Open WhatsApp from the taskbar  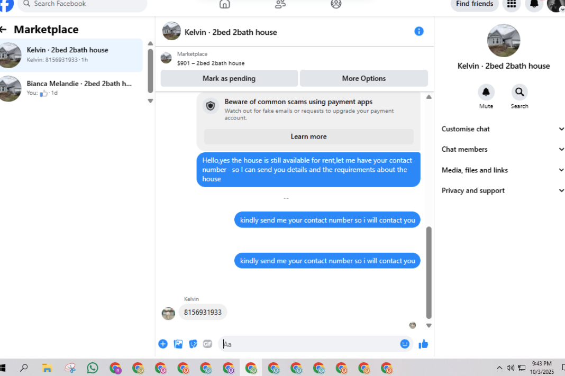(x=93, y=368)
